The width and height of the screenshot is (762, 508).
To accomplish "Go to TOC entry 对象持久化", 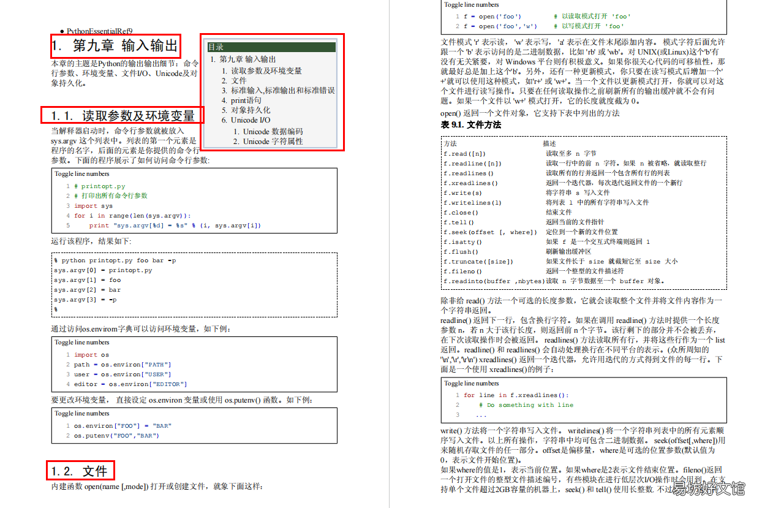I will click(251, 110).
